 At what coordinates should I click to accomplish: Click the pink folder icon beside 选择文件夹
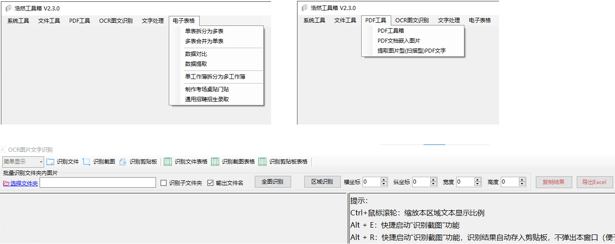[x=6, y=183]
